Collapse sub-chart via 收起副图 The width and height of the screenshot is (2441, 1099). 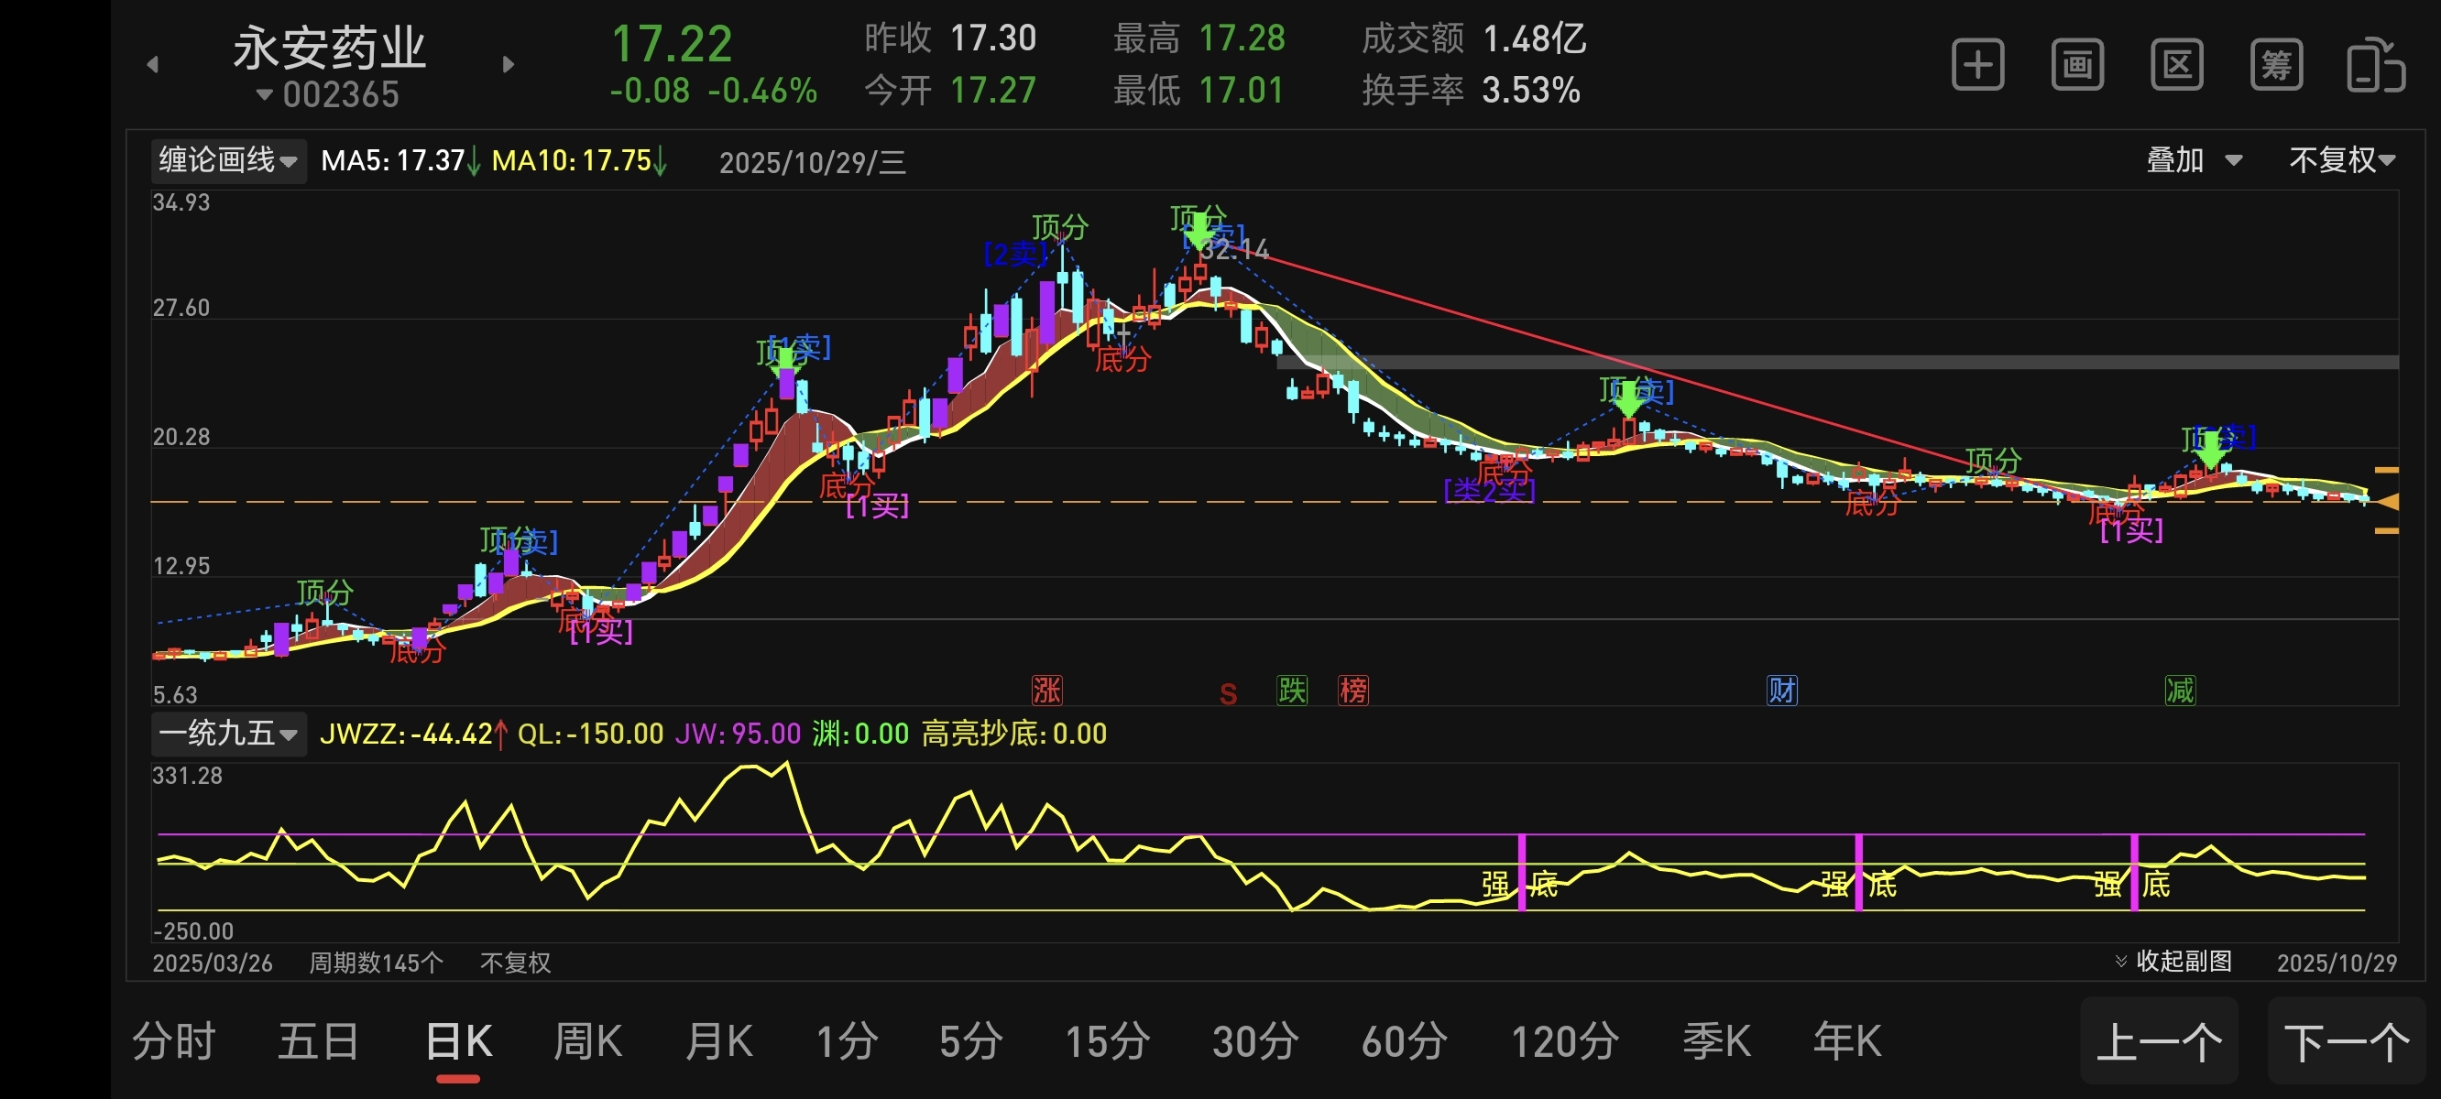click(x=2173, y=961)
